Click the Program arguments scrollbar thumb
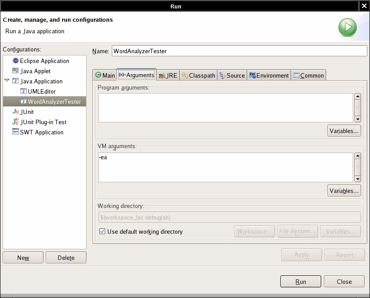This screenshot has width=370, height=298. [358, 108]
